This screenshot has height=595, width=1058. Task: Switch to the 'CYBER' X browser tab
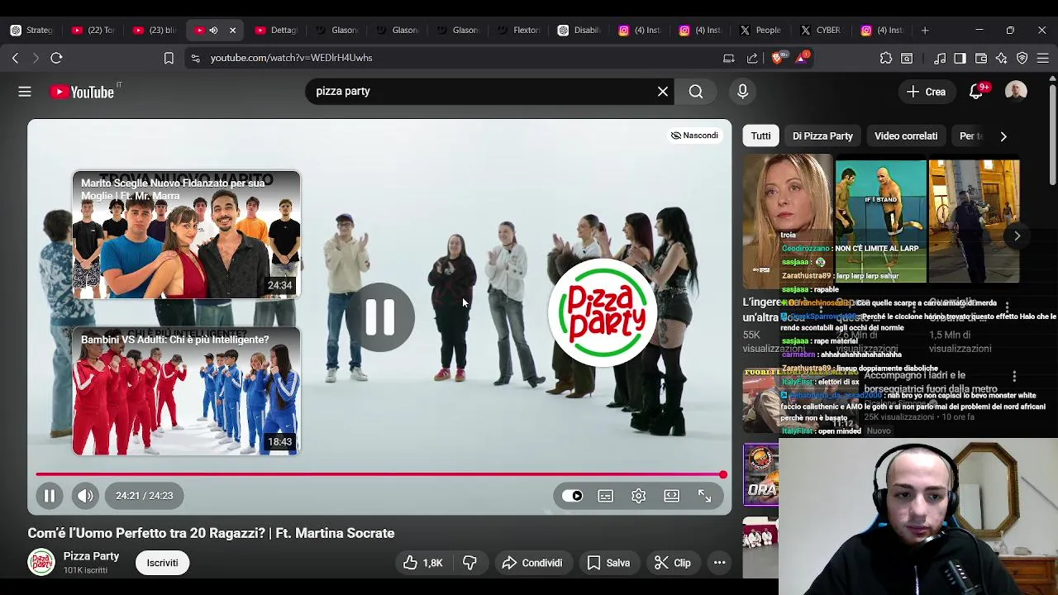(821, 30)
